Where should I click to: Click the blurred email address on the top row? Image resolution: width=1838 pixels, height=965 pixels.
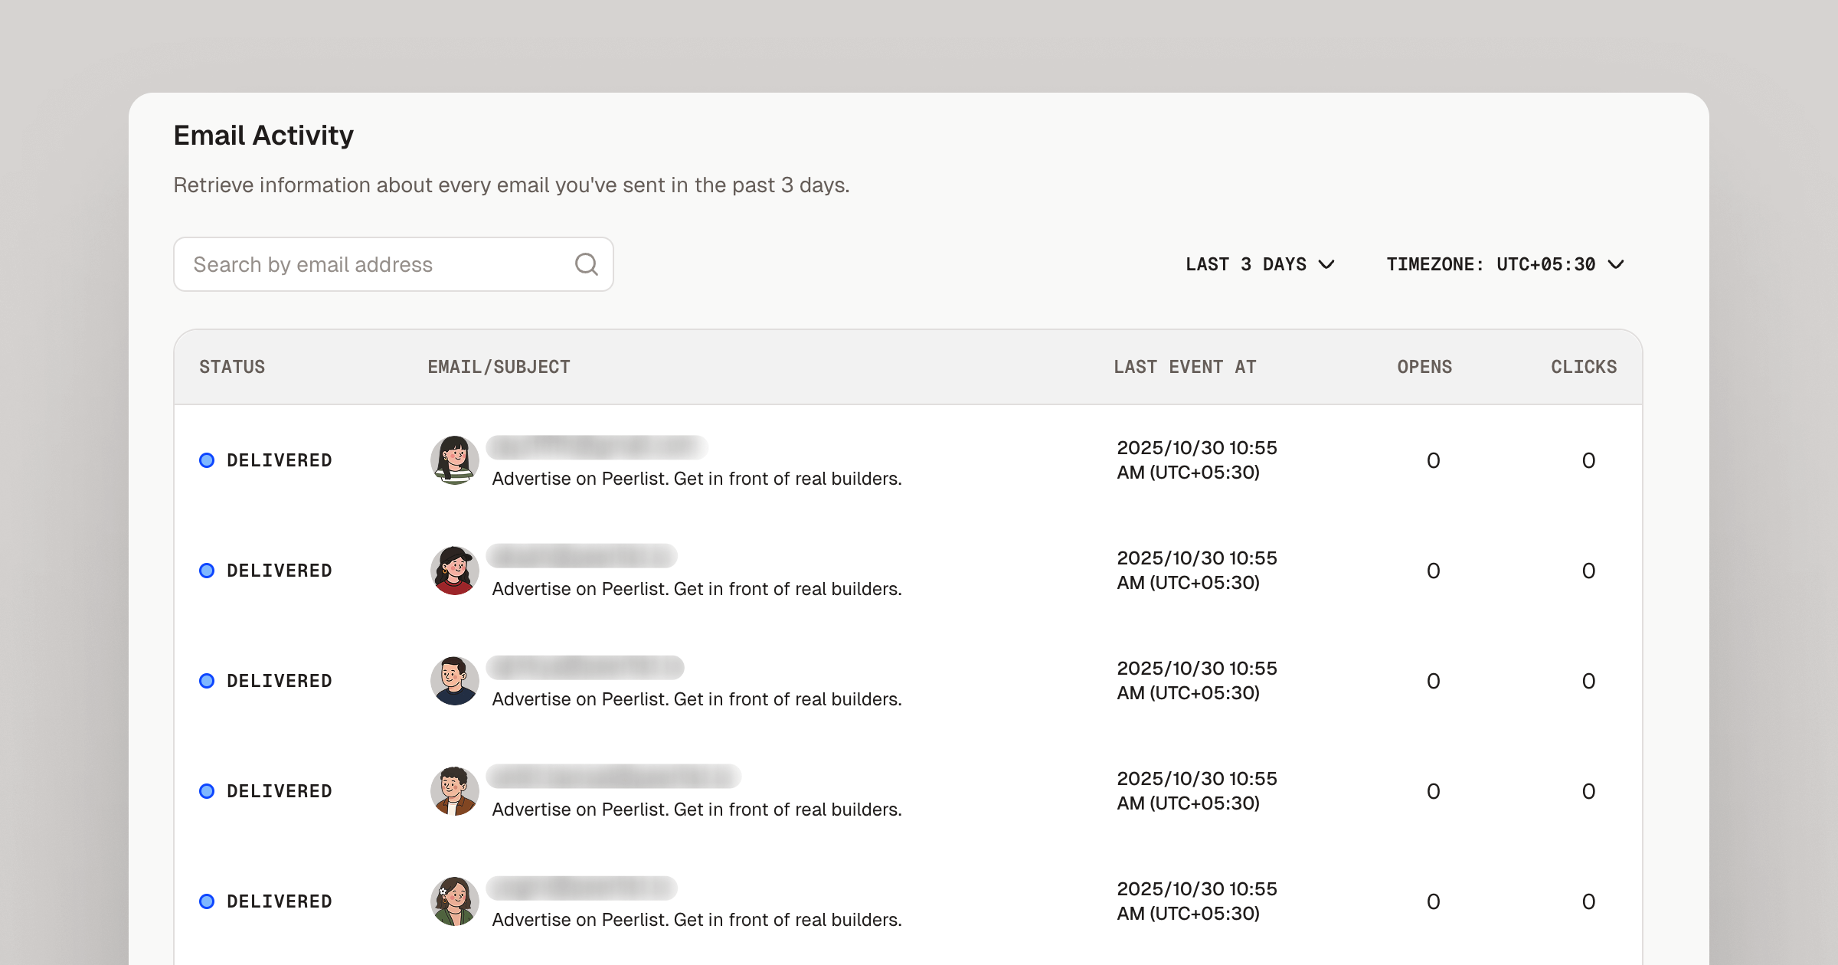click(597, 447)
